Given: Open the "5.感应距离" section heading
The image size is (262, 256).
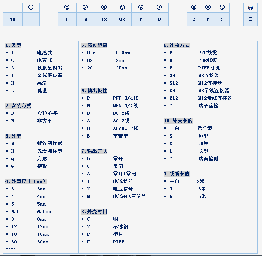Looking at the screenshot, I should pyautogui.click(x=94, y=45).
